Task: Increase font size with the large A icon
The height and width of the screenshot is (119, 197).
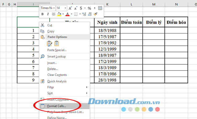Action: [70, 8]
